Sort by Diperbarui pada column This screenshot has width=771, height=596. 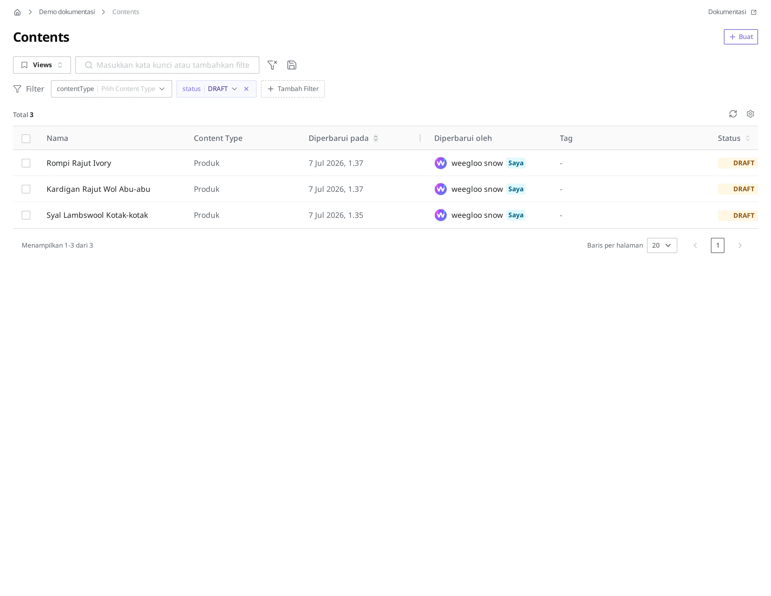[375, 138]
